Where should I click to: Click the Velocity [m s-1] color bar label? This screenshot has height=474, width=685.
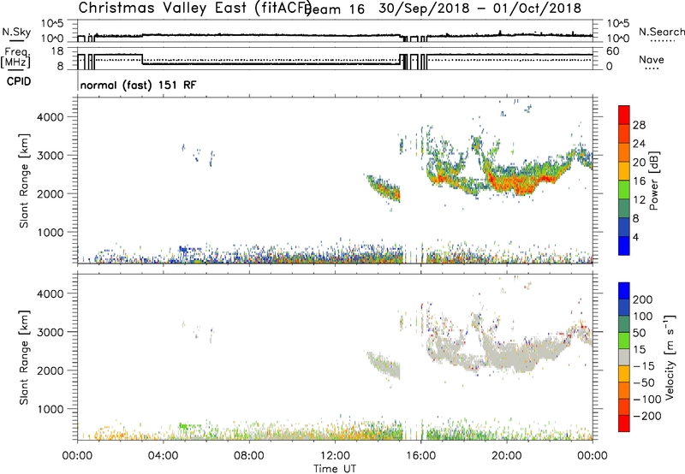click(669, 358)
